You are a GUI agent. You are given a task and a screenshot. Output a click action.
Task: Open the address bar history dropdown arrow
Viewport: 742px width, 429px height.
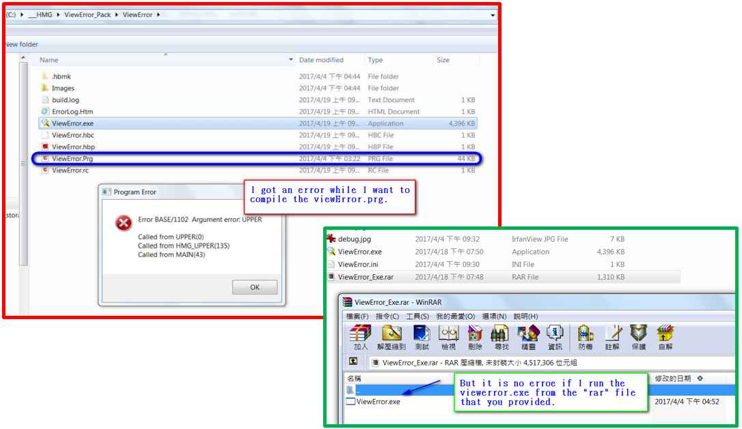(493, 15)
